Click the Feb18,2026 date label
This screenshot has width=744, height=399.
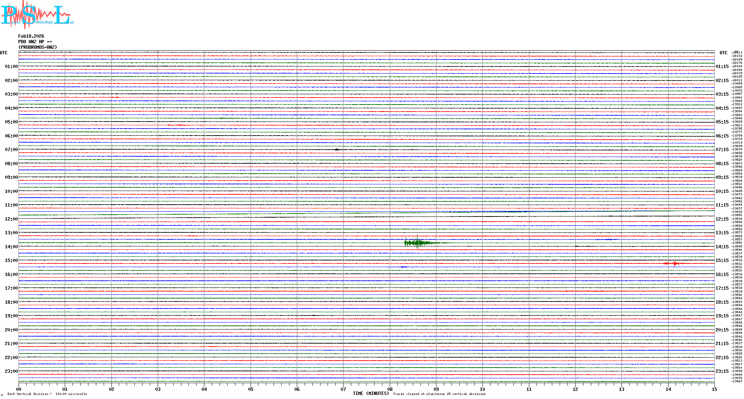pos(31,36)
